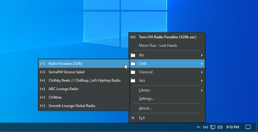Click the Classical folder icon
Image resolution: width=258 pixels, height=132 pixels.
coord(133,72)
